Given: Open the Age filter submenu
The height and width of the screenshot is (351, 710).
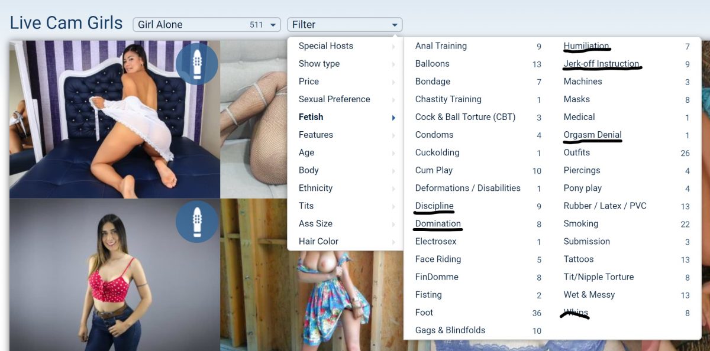Looking at the screenshot, I should coord(346,152).
